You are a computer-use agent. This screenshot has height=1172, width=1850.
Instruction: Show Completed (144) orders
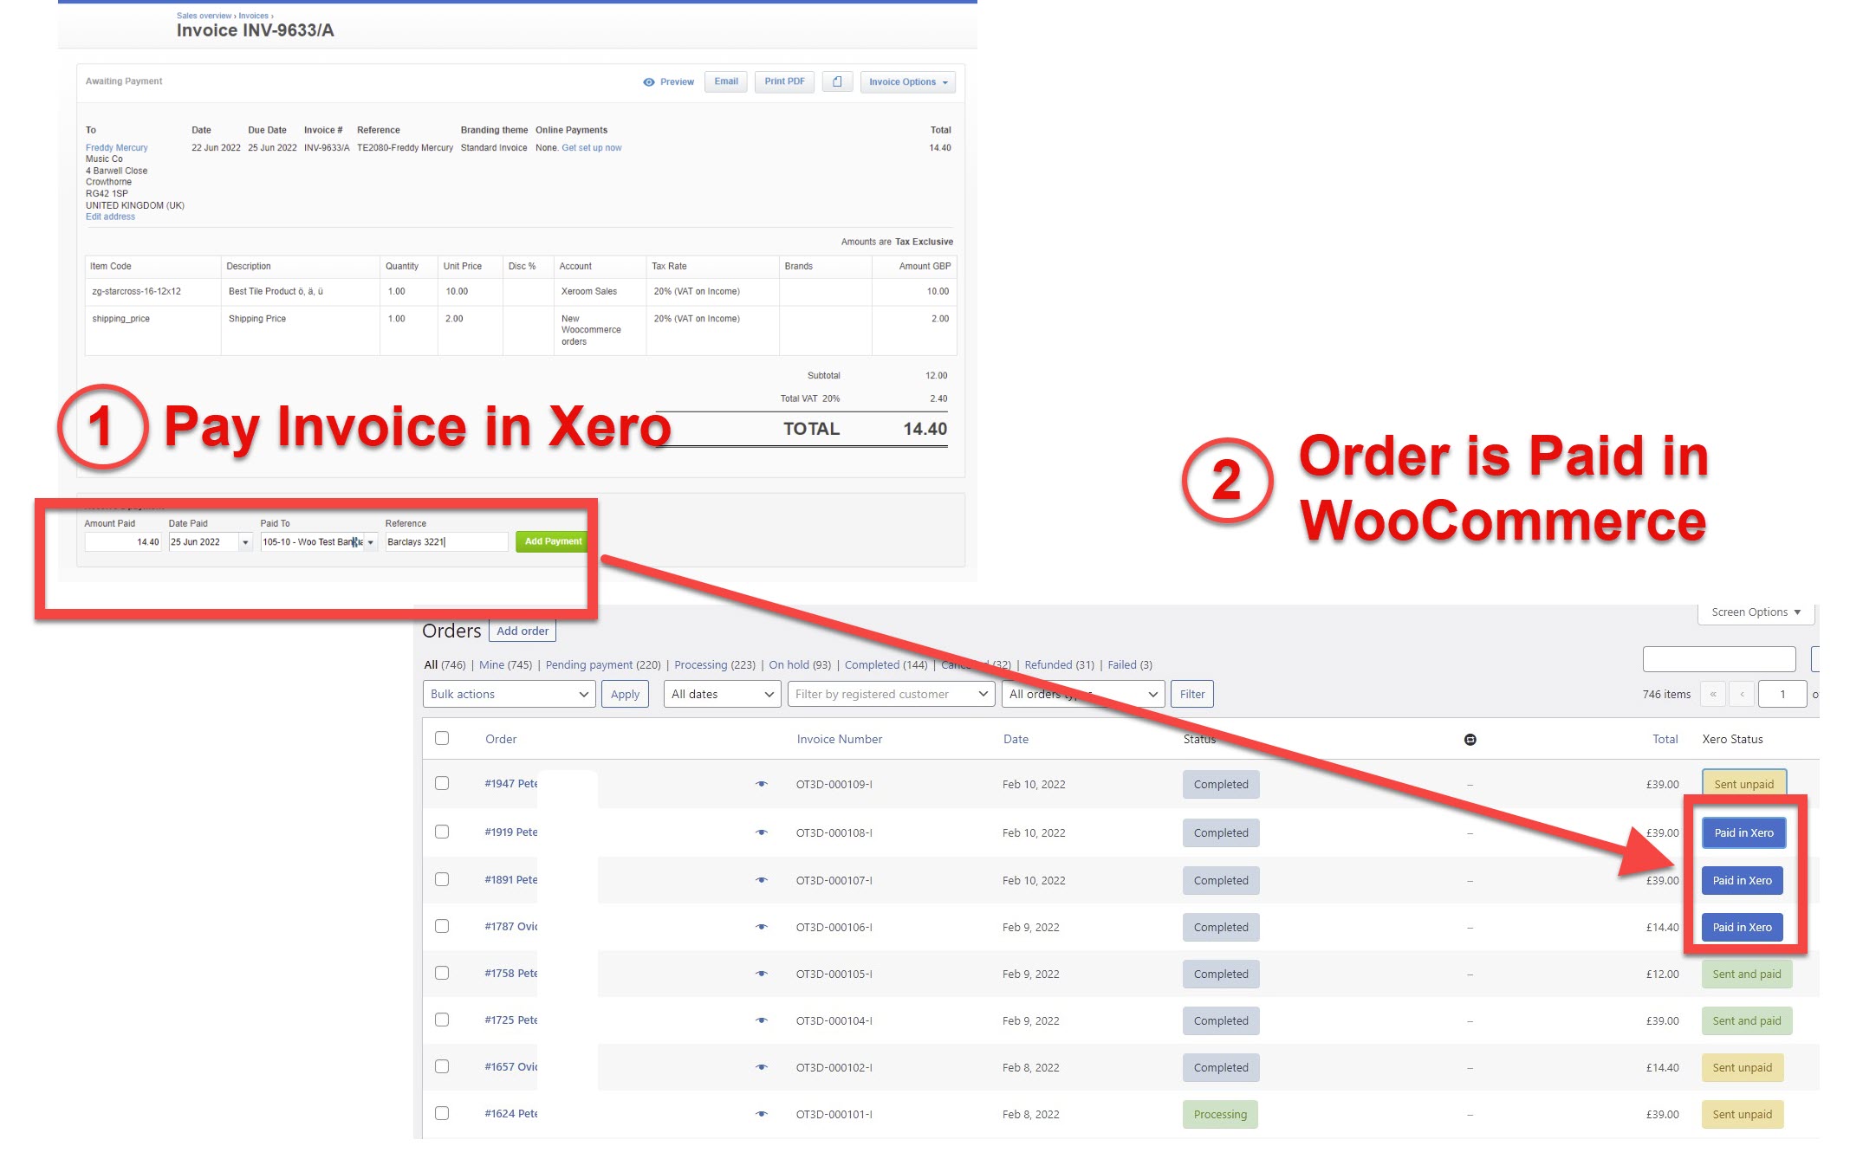(886, 665)
